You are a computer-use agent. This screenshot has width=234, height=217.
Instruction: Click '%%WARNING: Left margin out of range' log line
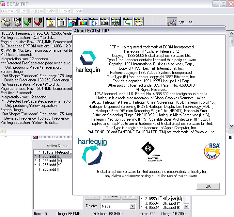tap(36, 50)
